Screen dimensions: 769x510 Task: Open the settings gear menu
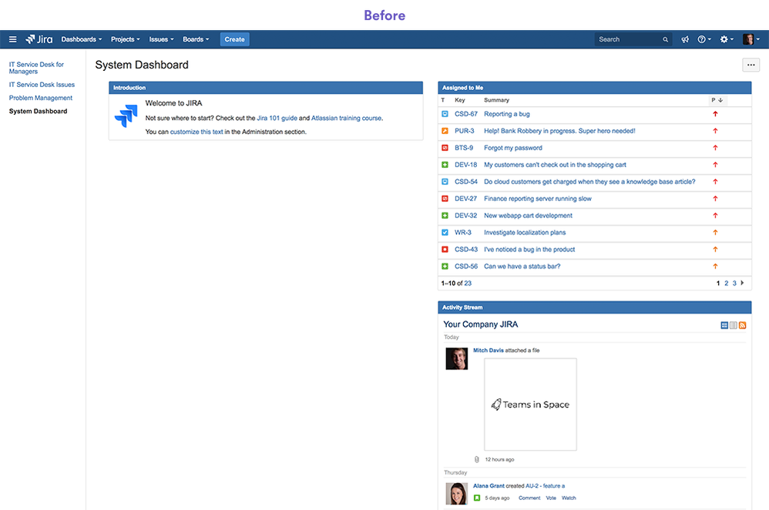click(x=727, y=39)
